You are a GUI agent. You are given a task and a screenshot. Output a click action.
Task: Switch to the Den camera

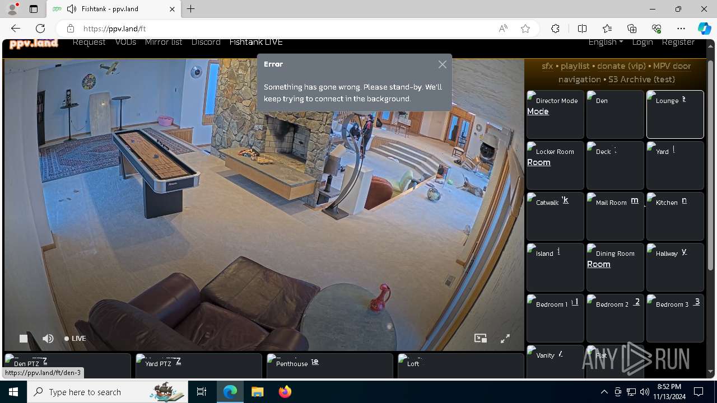click(615, 114)
